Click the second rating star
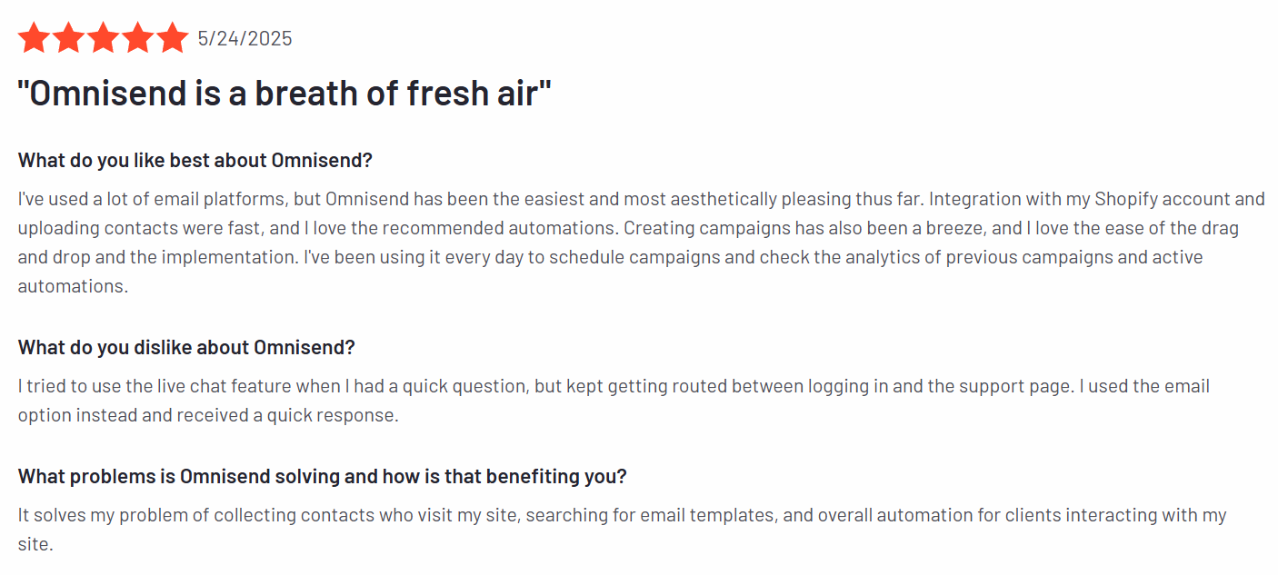 (x=69, y=39)
